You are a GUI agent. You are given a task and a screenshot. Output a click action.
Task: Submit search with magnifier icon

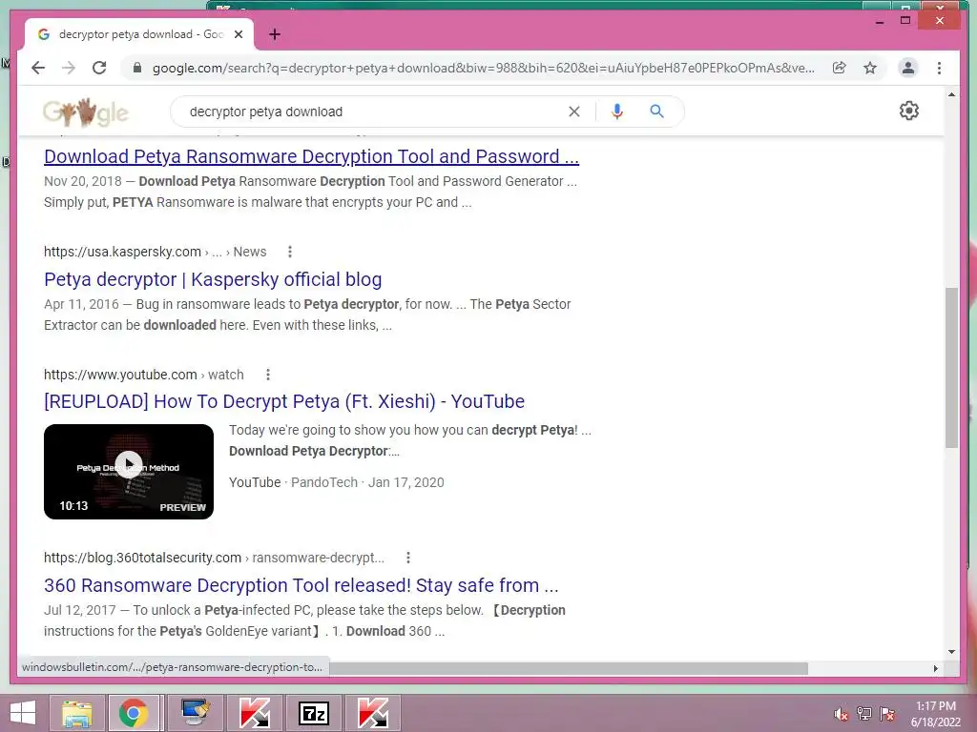[656, 112]
